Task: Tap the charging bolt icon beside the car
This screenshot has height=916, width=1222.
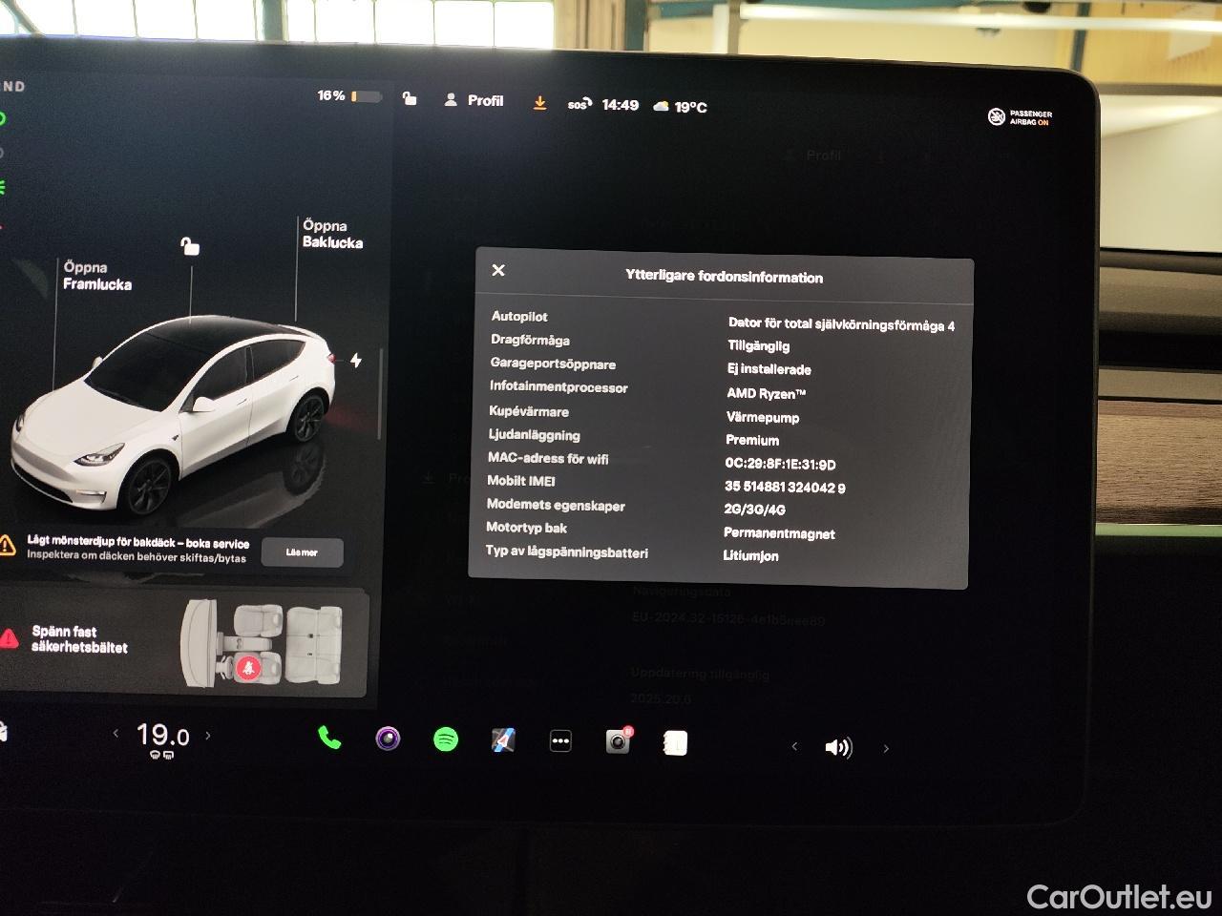Action: coord(356,361)
